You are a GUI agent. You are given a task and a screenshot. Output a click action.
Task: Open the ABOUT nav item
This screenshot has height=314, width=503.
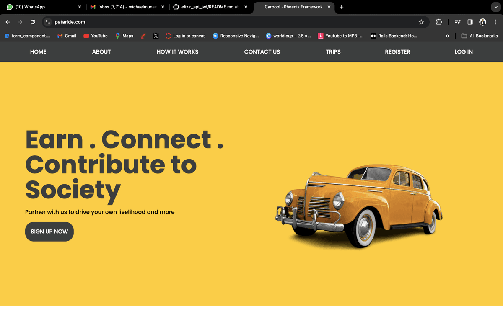[101, 52]
